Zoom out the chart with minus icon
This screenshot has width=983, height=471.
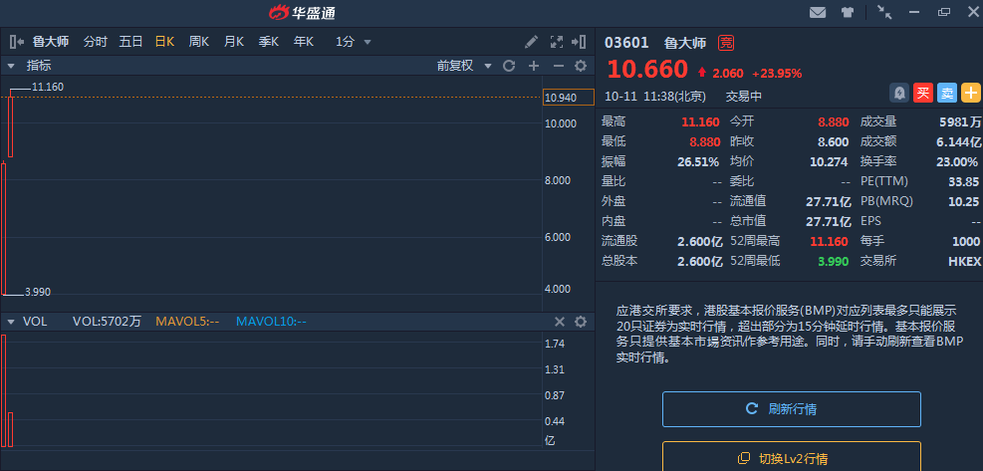(558, 66)
